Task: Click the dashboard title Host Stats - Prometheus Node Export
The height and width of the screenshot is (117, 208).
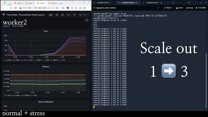Action: click(x=26, y=15)
